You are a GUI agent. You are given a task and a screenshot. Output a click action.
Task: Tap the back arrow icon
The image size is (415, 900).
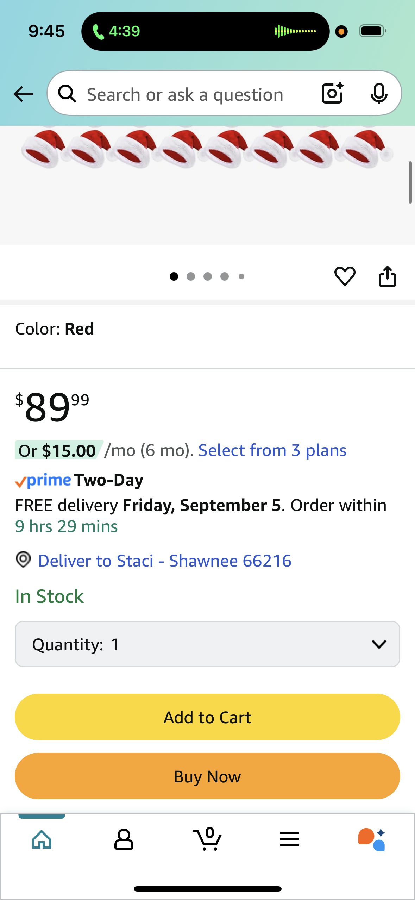pyautogui.click(x=23, y=94)
